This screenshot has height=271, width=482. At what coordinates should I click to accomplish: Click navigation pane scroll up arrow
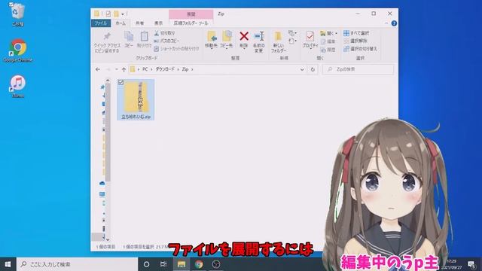tap(108, 81)
